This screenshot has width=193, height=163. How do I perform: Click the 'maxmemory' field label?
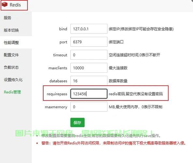pos(56,107)
